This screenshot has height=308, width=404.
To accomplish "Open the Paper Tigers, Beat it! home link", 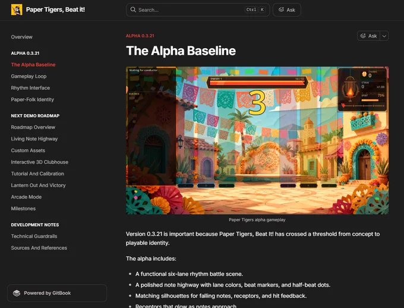I will tap(48, 10).
